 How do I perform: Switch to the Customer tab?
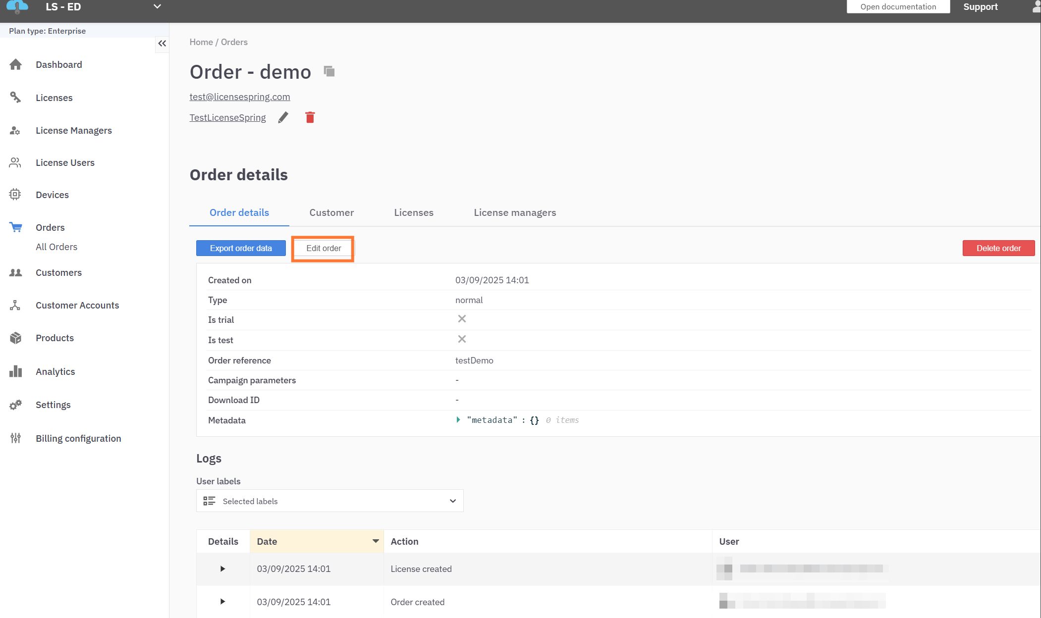pos(331,212)
